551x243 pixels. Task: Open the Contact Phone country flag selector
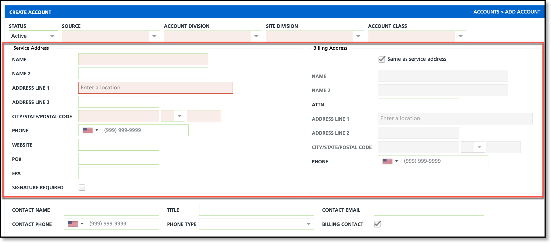76,224
